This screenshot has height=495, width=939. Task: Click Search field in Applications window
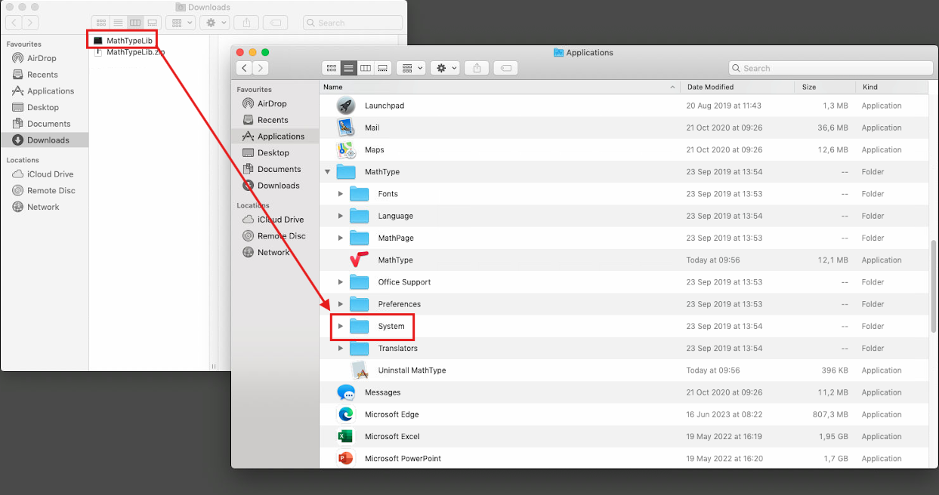pyautogui.click(x=831, y=68)
